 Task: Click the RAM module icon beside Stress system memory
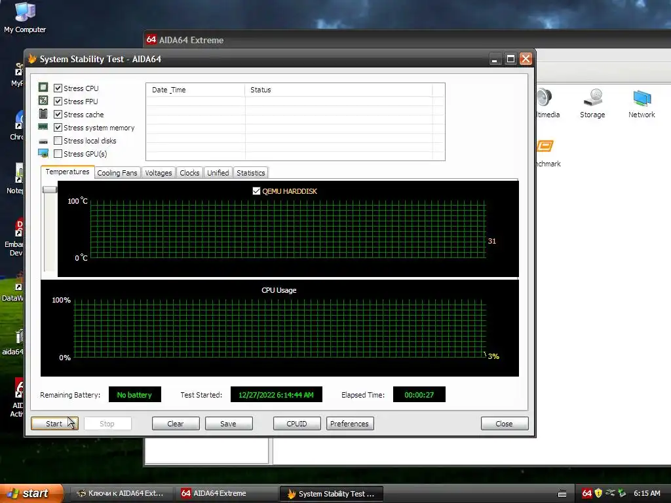click(x=43, y=127)
